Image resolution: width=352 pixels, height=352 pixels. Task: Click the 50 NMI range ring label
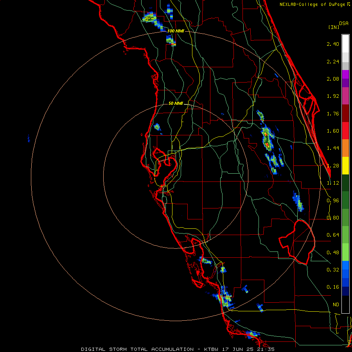(x=176, y=104)
